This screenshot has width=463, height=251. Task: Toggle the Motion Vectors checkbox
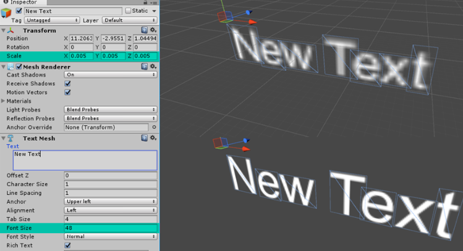click(x=67, y=93)
